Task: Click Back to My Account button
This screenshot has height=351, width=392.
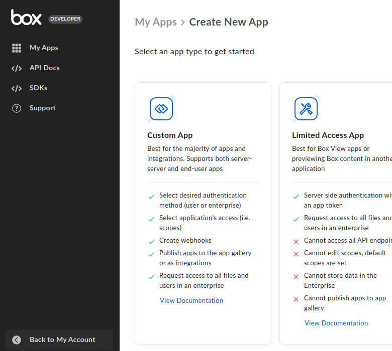Action: coord(59,340)
